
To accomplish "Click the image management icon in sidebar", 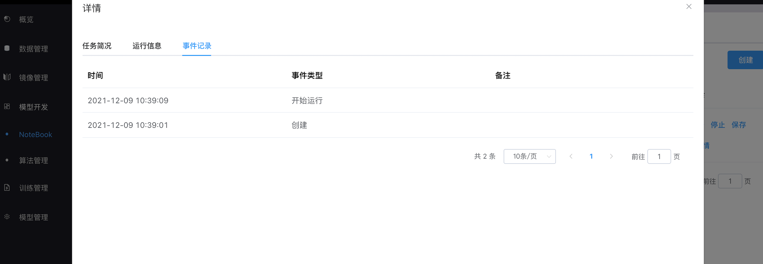I will click(x=7, y=77).
